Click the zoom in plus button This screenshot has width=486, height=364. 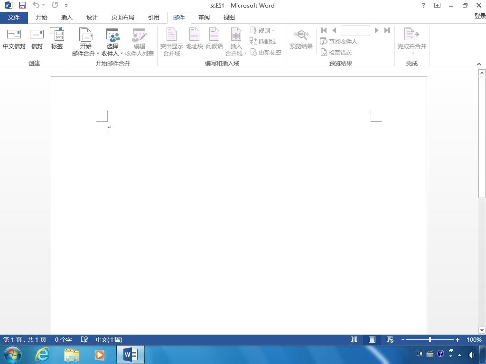tap(457, 340)
